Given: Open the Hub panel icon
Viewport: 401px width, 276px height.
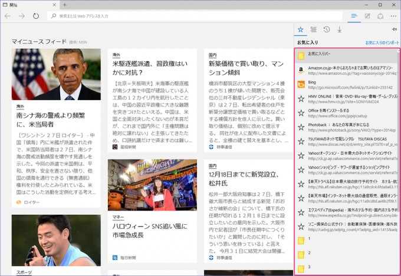Looking at the screenshot, I should tap(354, 16).
